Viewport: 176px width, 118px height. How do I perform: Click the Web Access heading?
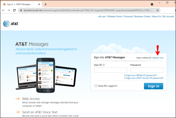pyautogui.click(x=31, y=99)
